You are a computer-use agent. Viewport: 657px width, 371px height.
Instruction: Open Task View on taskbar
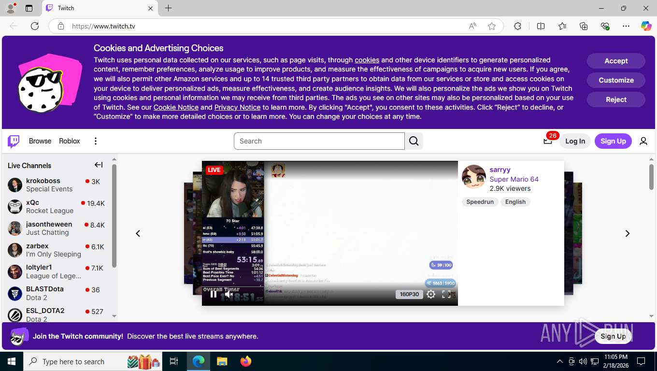click(x=174, y=361)
